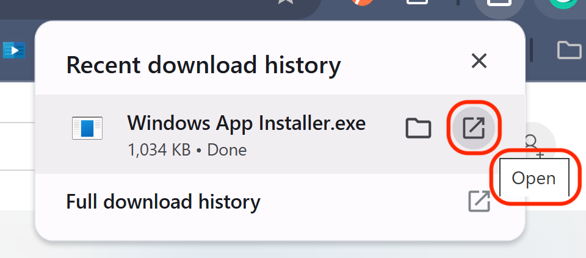Click the bookmark star in the address bar
This screenshot has height=258, width=586.
[x=284, y=2]
